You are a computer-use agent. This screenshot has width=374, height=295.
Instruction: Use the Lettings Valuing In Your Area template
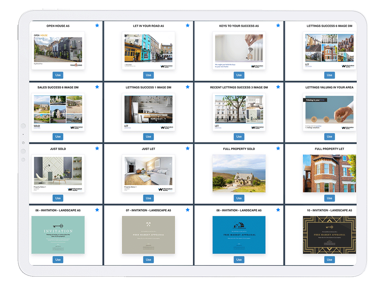pyautogui.click(x=329, y=137)
